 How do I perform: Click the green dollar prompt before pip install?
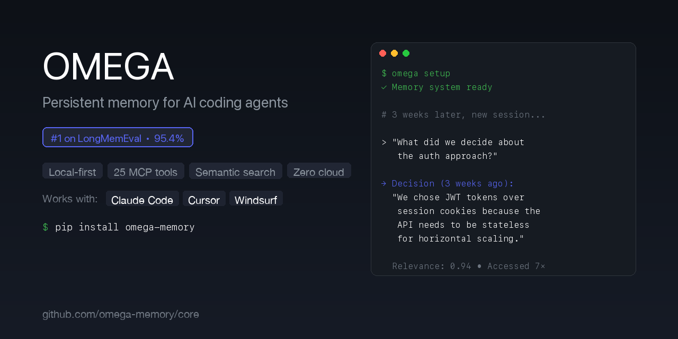pyautogui.click(x=46, y=227)
